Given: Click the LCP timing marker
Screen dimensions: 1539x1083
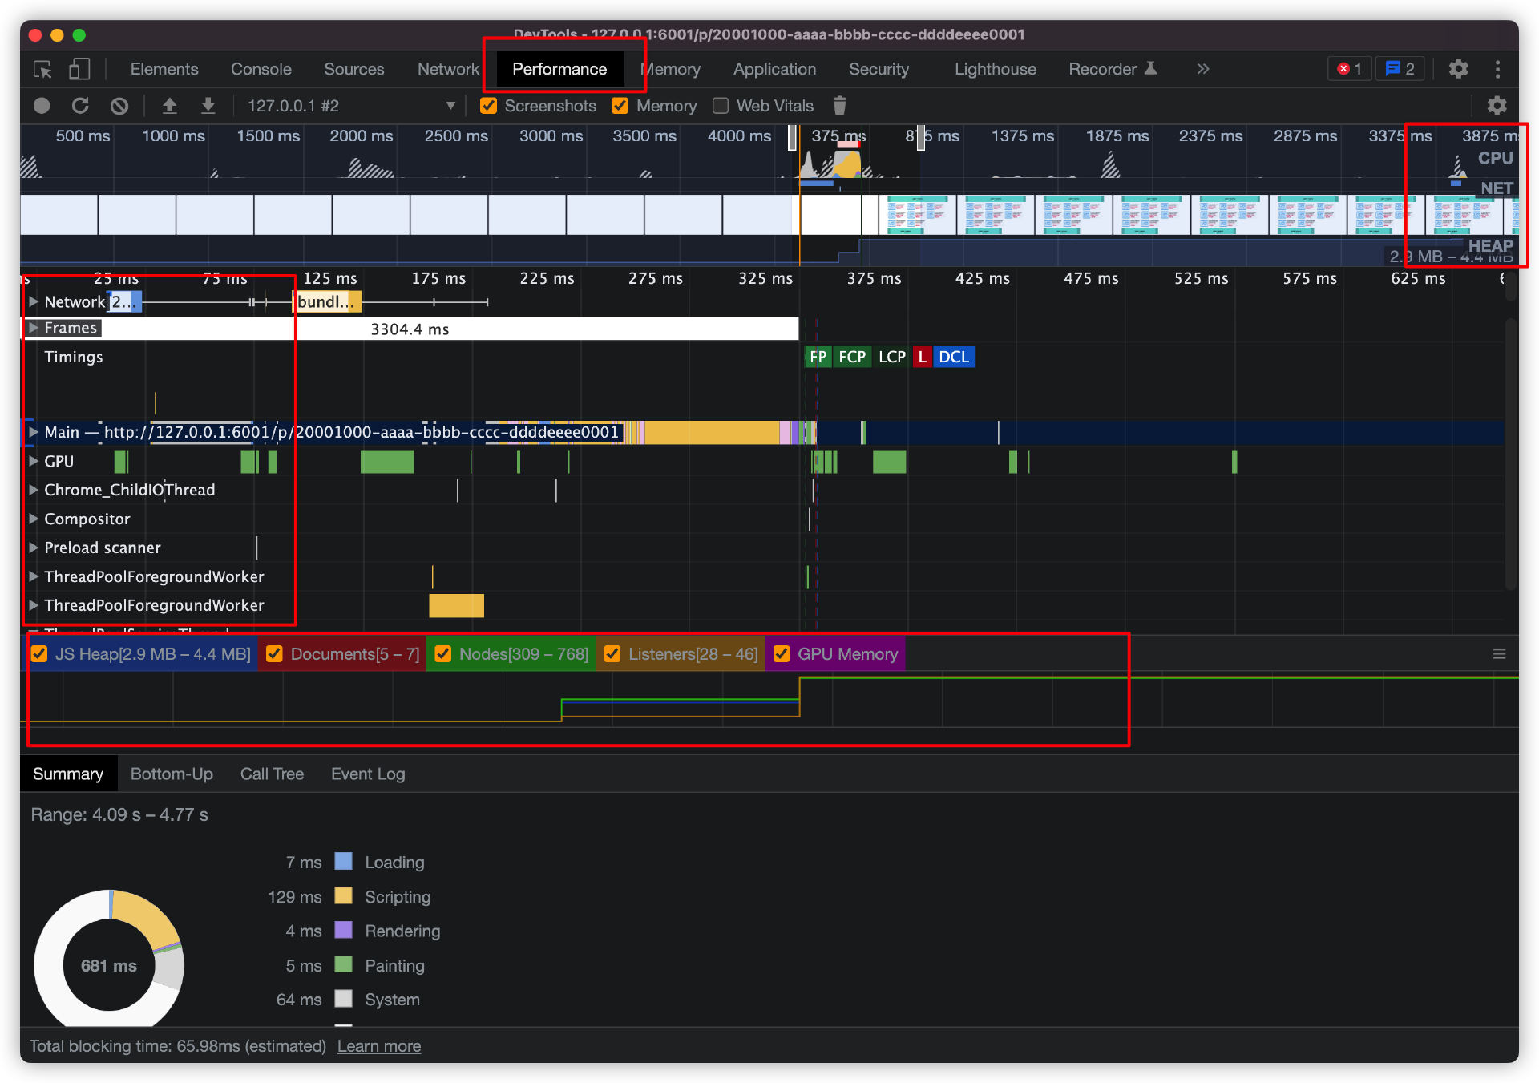Looking at the screenshot, I should tap(891, 357).
